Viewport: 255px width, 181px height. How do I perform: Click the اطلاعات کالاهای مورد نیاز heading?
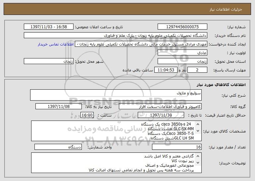tap(221, 85)
